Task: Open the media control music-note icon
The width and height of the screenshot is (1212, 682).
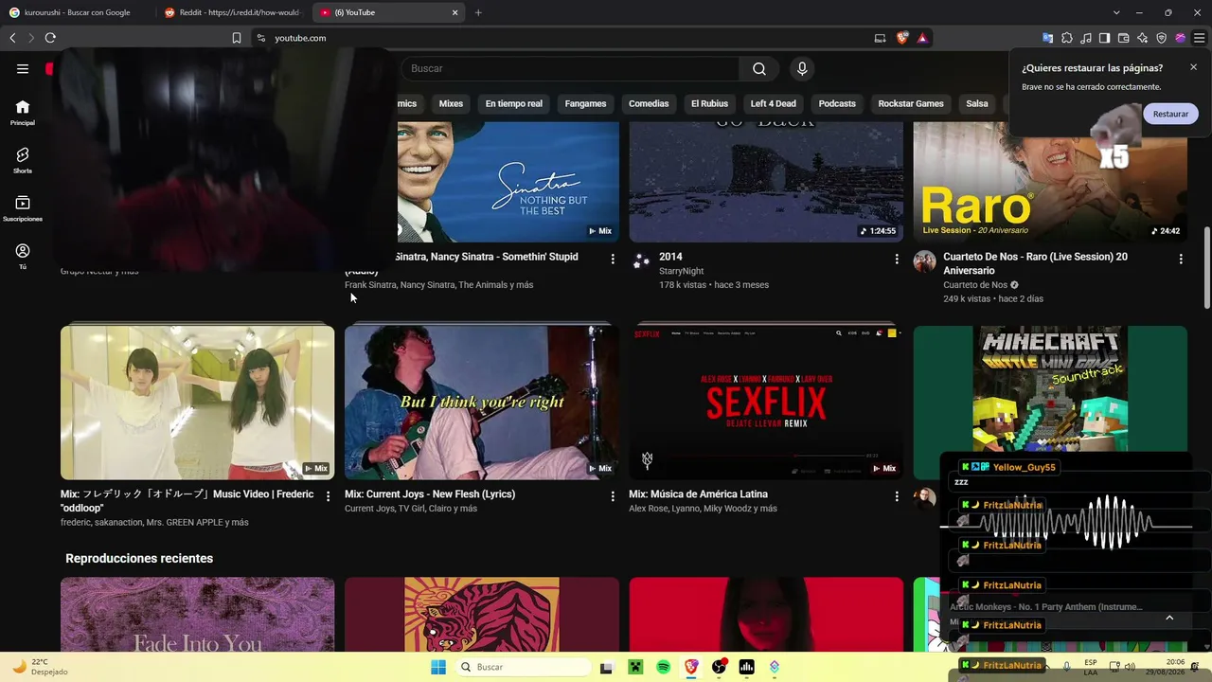Action: point(1086,38)
